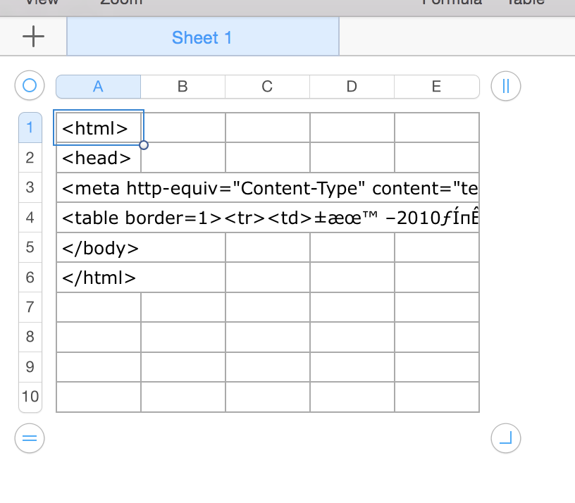The width and height of the screenshot is (575, 503).
Task: Select row 1 header
Action: [x=30, y=128]
